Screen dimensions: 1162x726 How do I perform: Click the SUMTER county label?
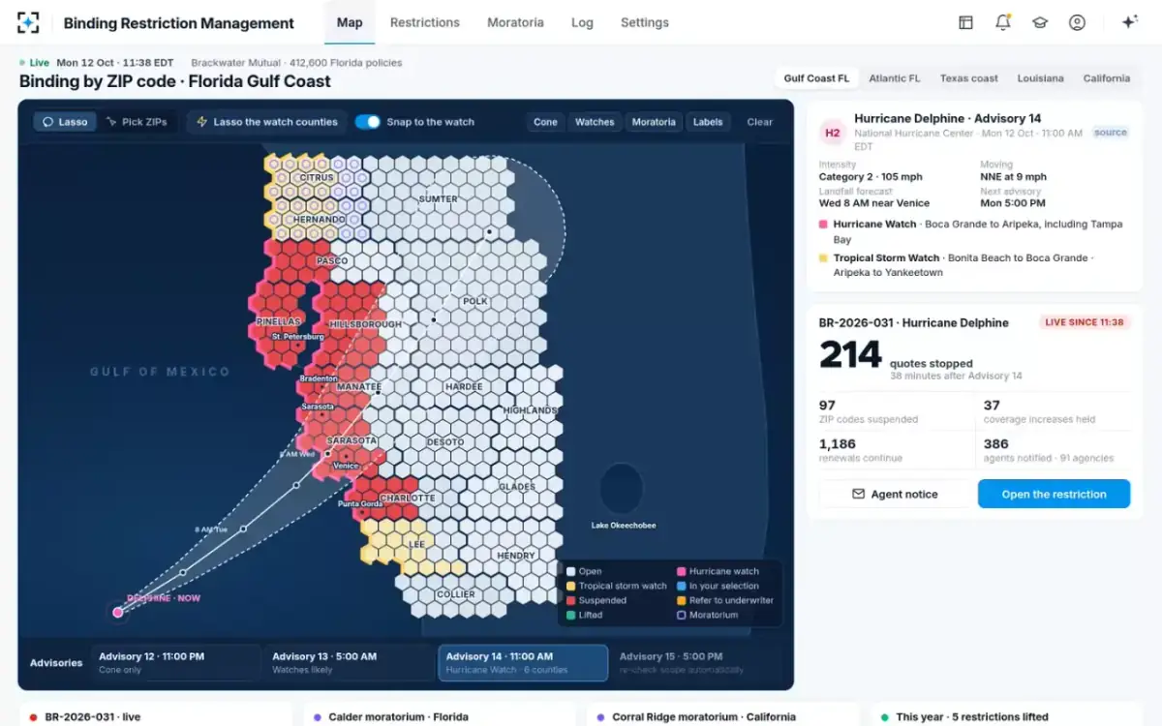coord(438,199)
